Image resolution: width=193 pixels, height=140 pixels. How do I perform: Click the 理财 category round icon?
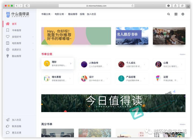47,63
